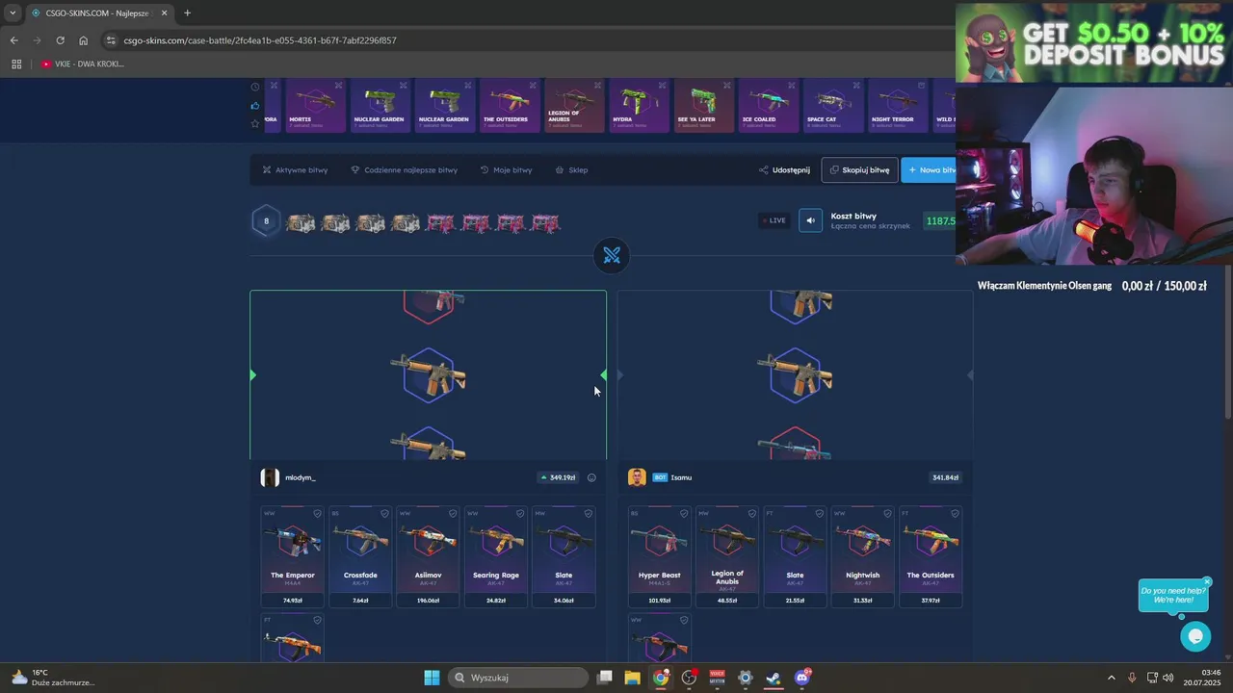Open mlodym_ player avatar
The height and width of the screenshot is (693, 1233).
coord(270,477)
